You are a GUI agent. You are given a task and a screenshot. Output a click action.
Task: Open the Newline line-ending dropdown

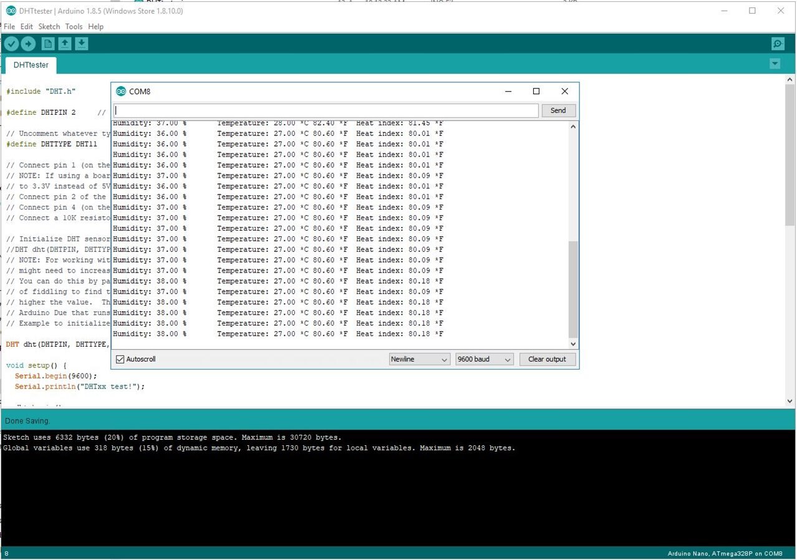coord(419,359)
